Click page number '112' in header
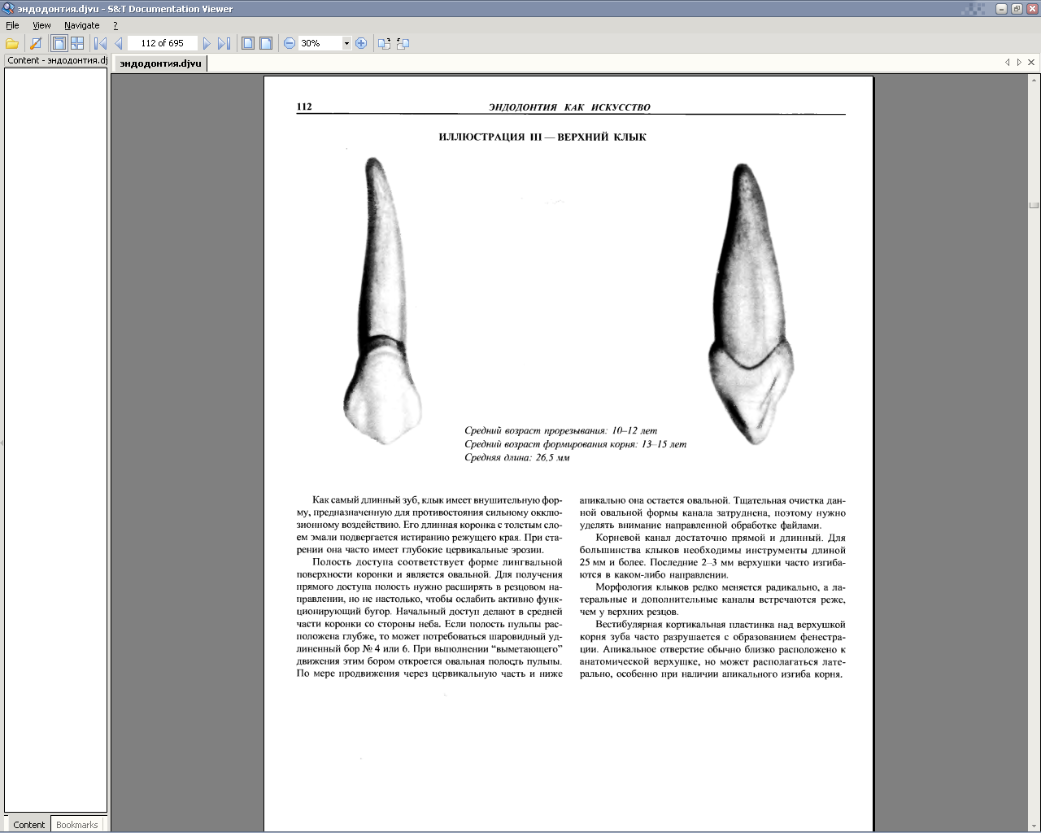This screenshot has width=1041, height=833. 304,107
